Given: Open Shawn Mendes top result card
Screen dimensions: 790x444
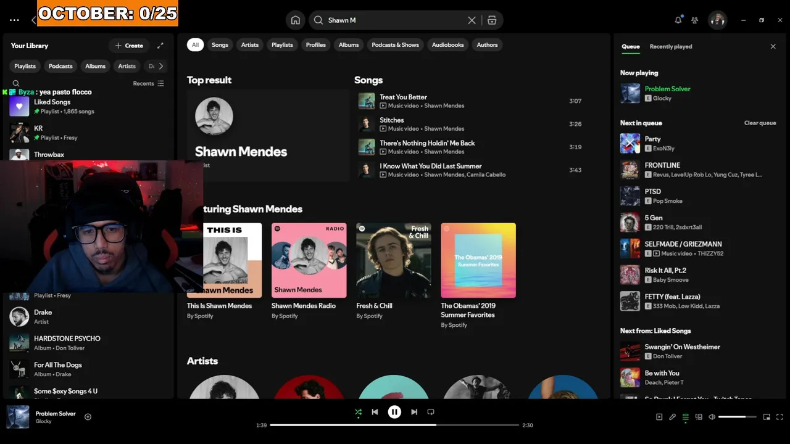Looking at the screenshot, I should [268, 136].
